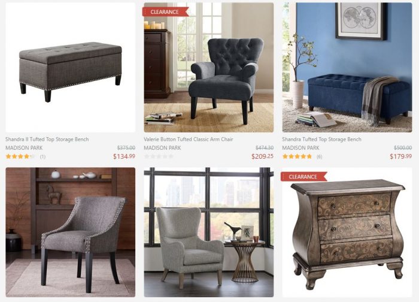Image resolution: width=419 pixels, height=302 pixels.
Task: Open the Valerie tufted arm chair photo
Action: click(x=209, y=67)
